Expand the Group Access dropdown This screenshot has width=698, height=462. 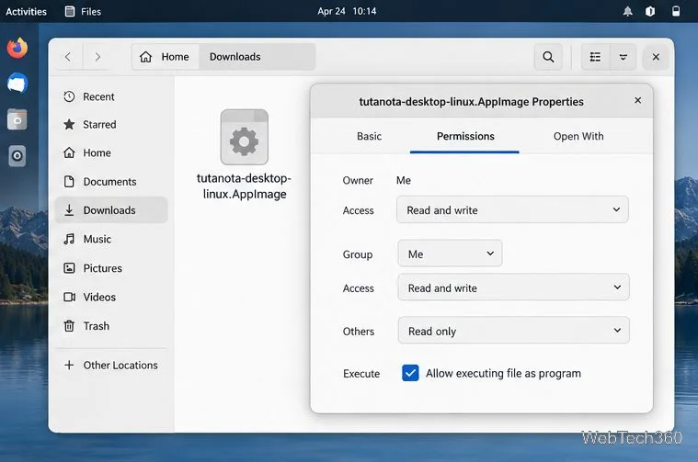513,287
